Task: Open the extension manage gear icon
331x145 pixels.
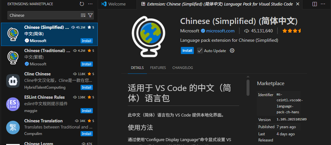Action: tap(232, 51)
